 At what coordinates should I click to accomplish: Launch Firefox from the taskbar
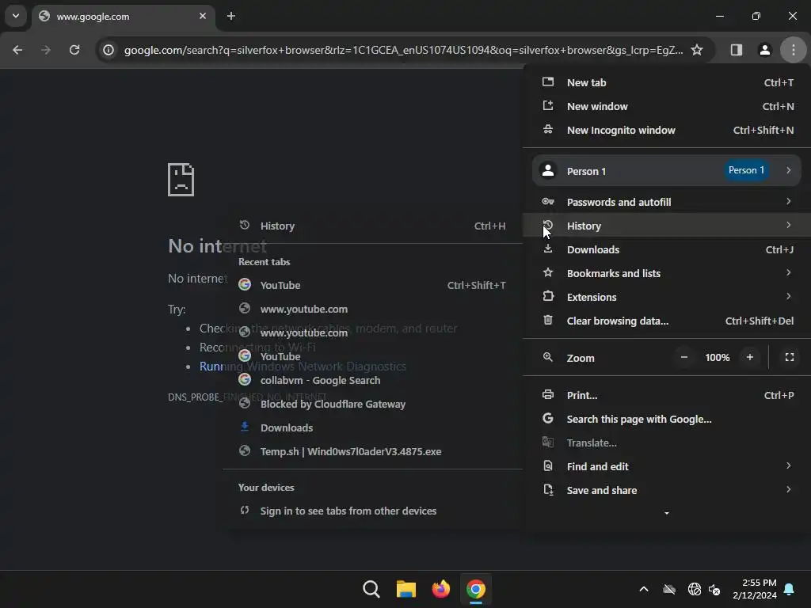pyautogui.click(x=440, y=589)
